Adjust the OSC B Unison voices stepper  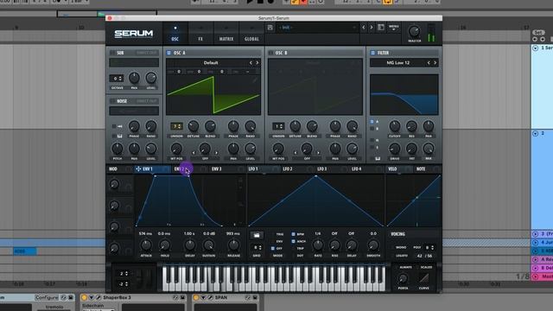[278, 126]
